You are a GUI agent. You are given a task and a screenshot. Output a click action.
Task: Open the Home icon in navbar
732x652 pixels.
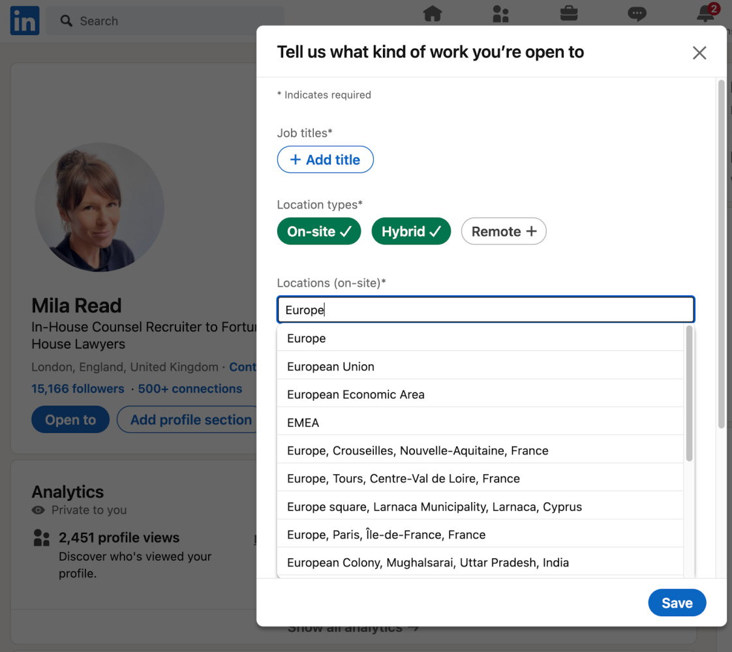pyautogui.click(x=433, y=14)
